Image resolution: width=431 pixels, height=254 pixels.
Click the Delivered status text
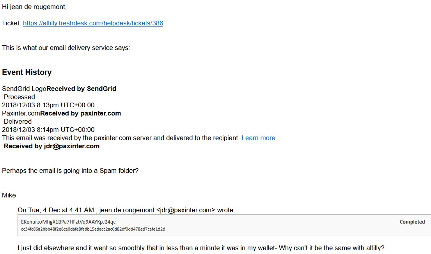[18, 121]
